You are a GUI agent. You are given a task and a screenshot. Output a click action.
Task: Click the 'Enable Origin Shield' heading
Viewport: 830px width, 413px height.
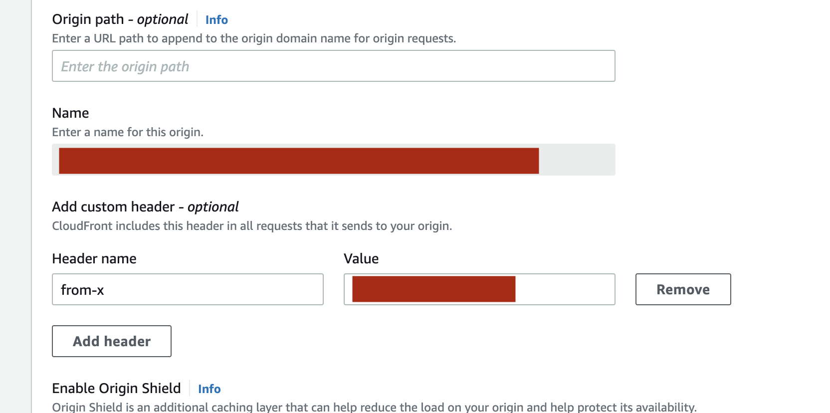click(116, 389)
